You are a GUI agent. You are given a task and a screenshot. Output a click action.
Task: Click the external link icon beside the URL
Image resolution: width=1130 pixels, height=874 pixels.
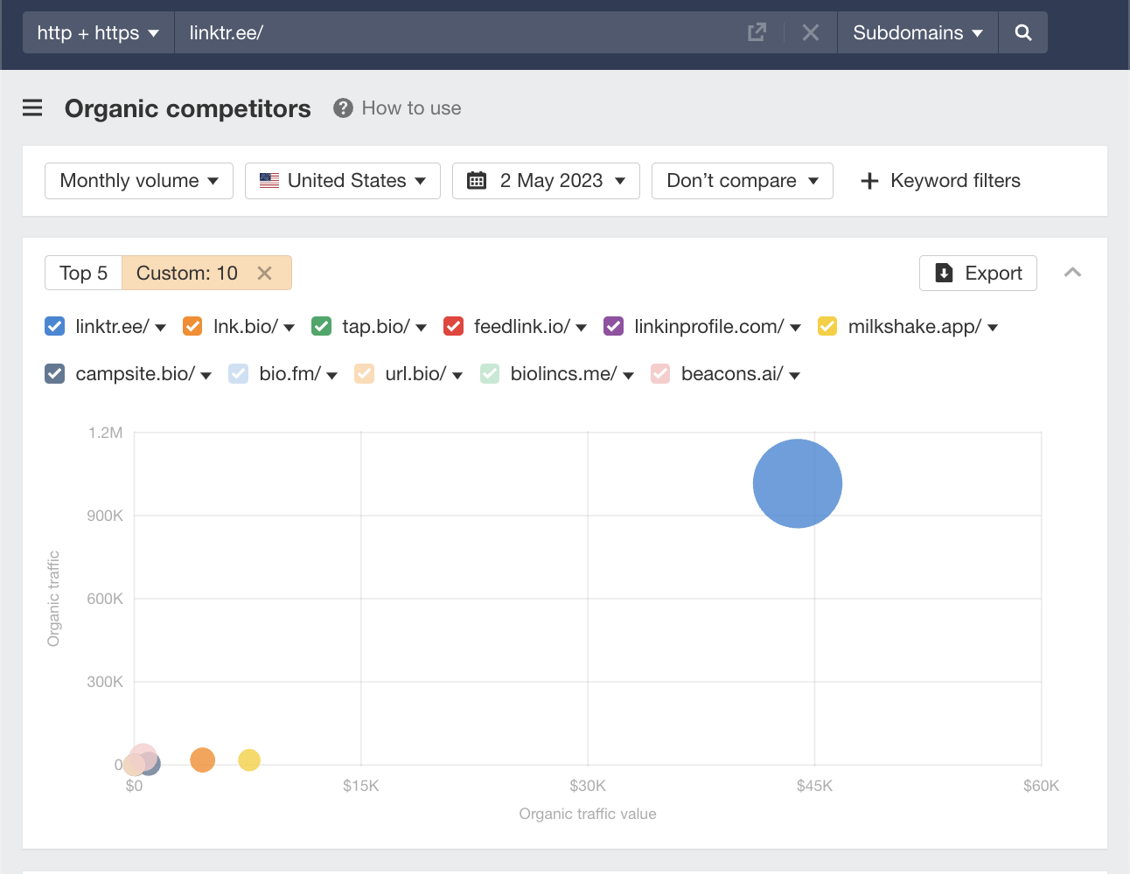(x=755, y=31)
